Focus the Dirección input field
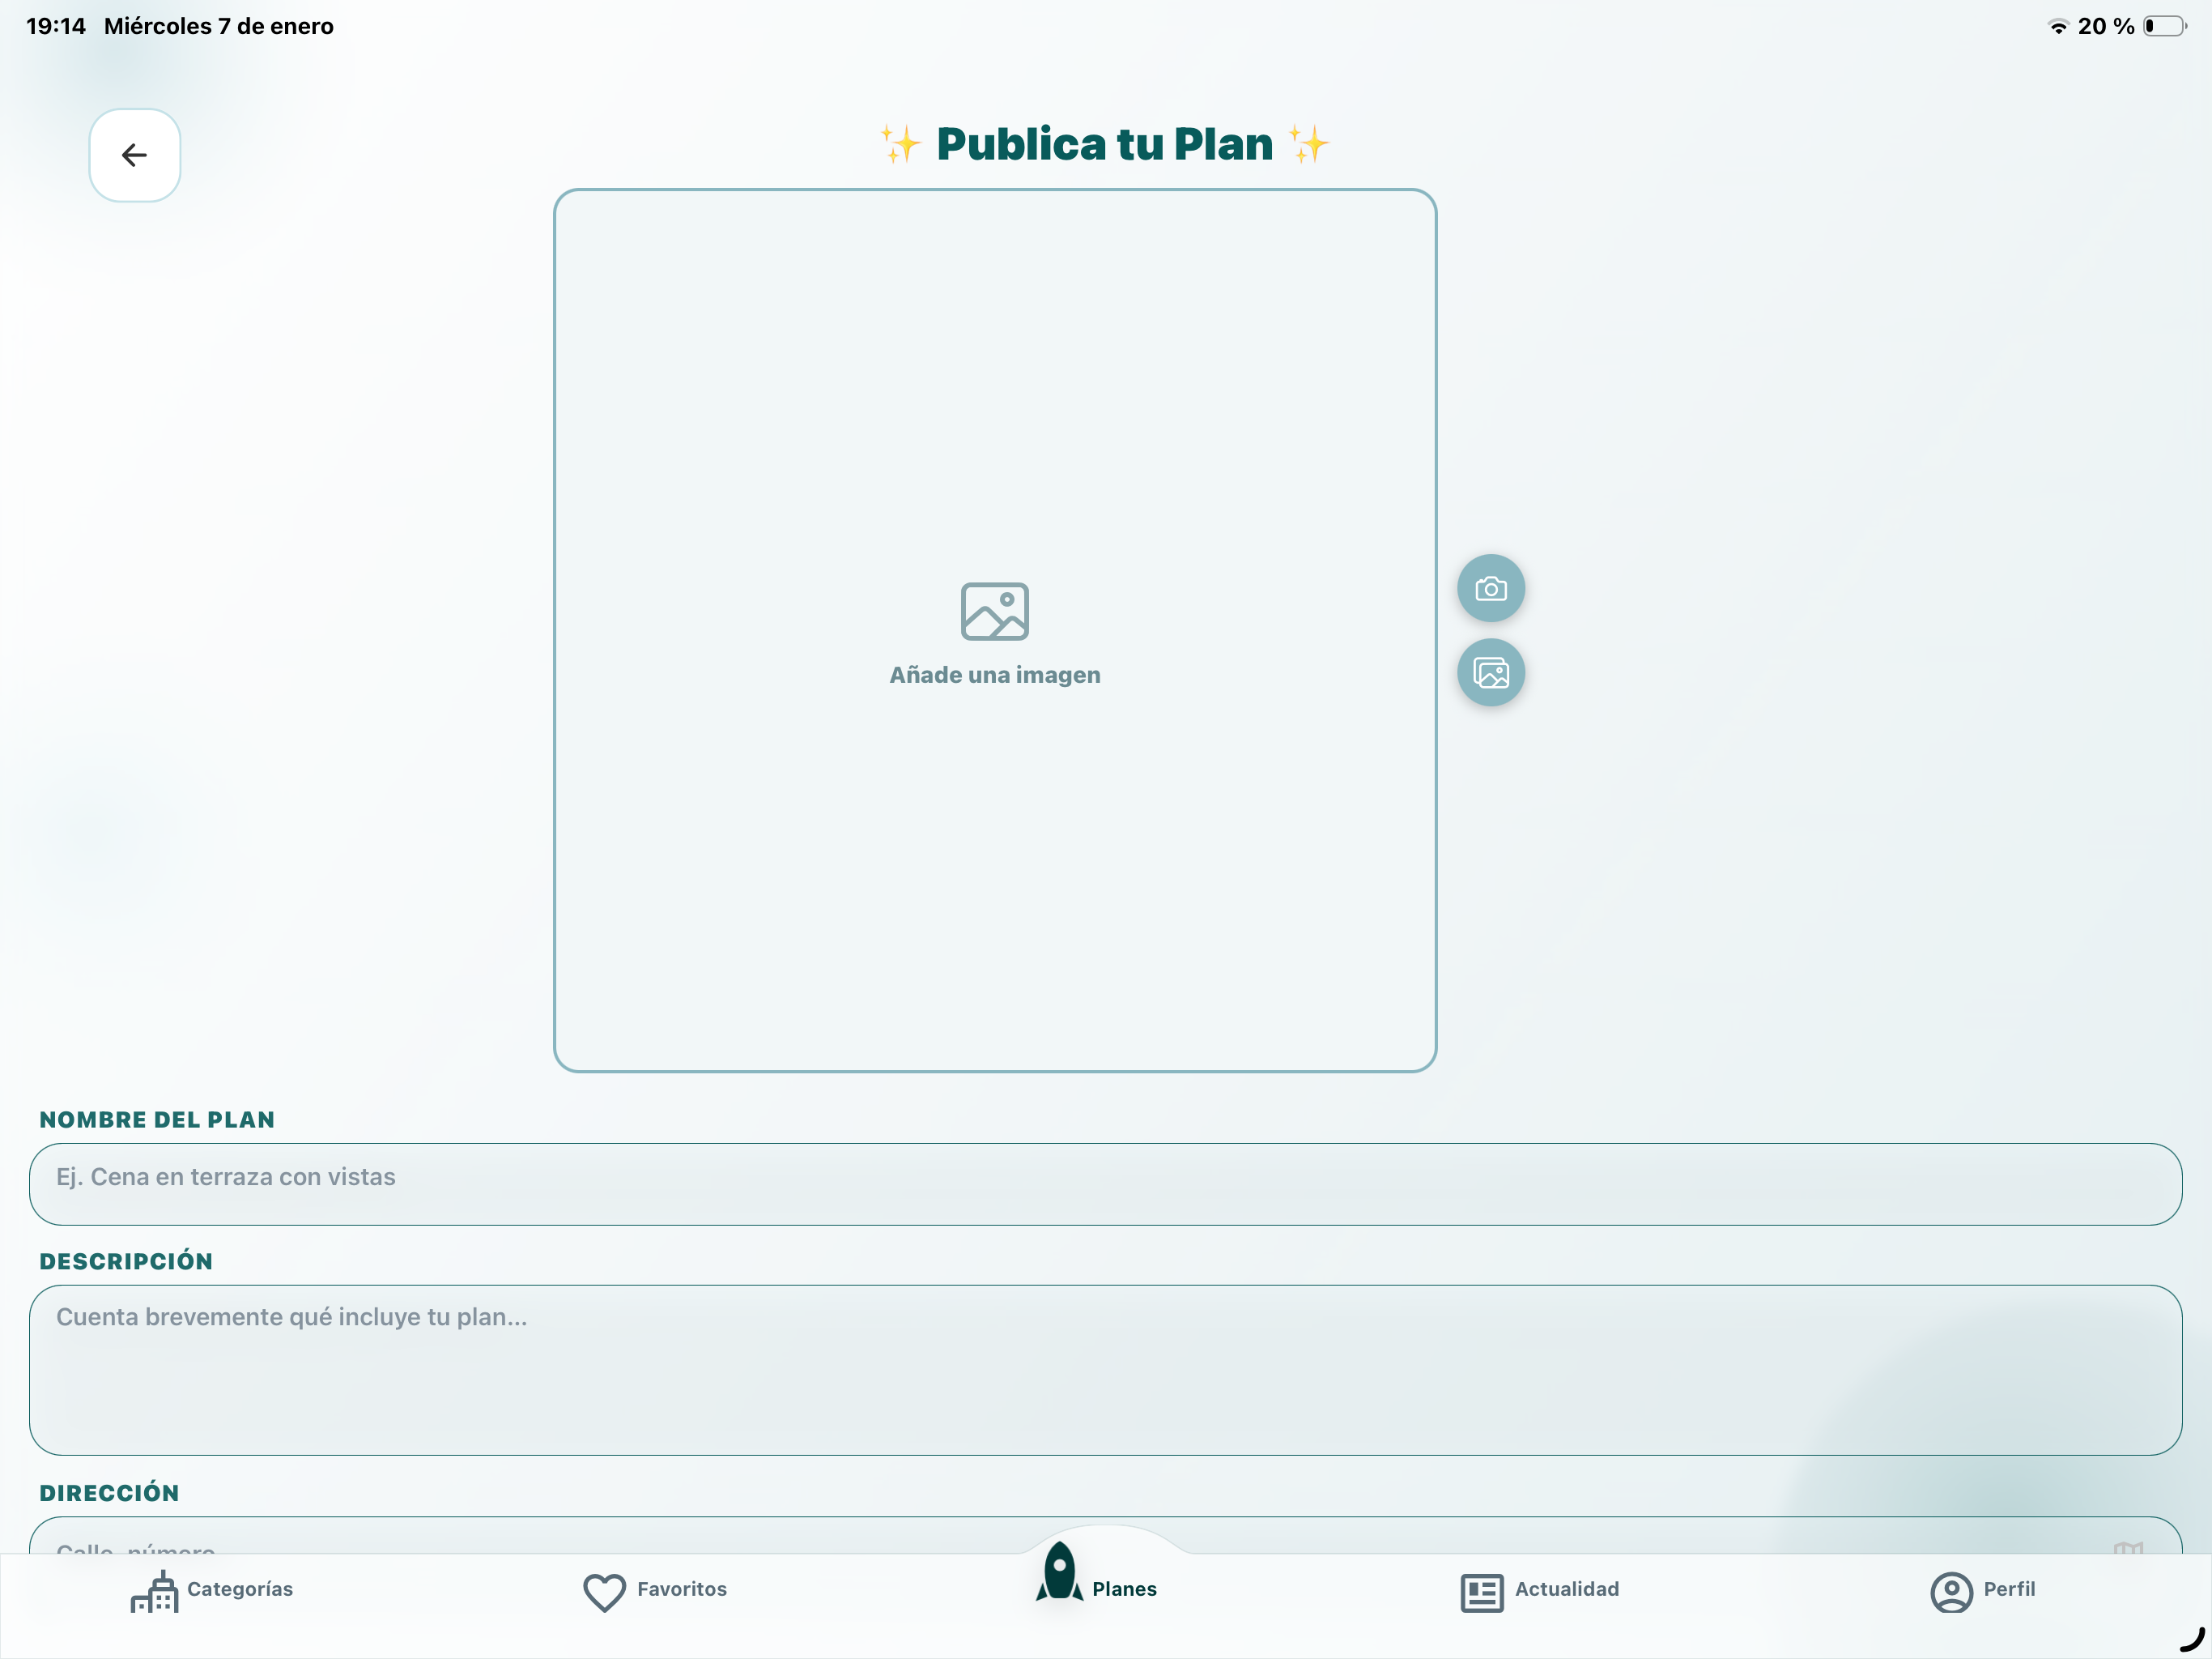The width and height of the screenshot is (2212, 1659). pyautogui.click(x=1105, y=1536)
